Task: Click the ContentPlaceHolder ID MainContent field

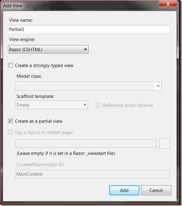Action: click(x=92, y=174)
